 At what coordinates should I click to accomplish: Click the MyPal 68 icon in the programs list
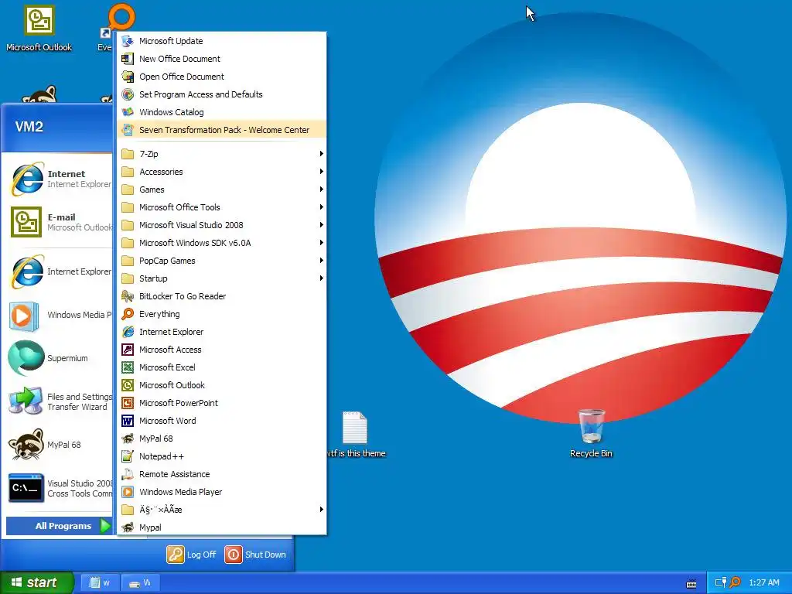tap(128, 439)
